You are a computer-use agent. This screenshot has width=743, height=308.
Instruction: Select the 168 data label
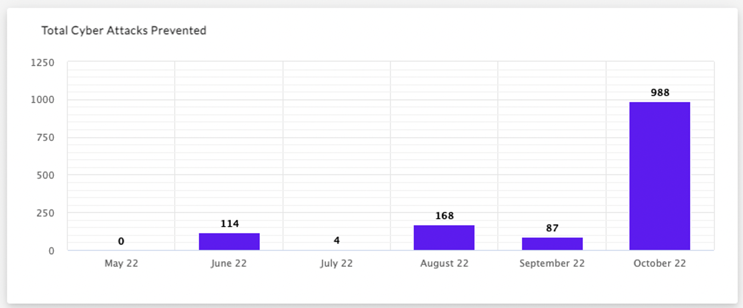pos(444,216)
